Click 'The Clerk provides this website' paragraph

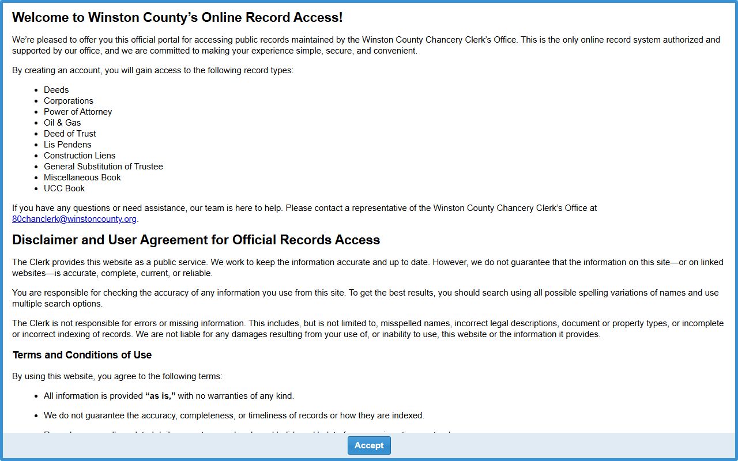point(368,267)
